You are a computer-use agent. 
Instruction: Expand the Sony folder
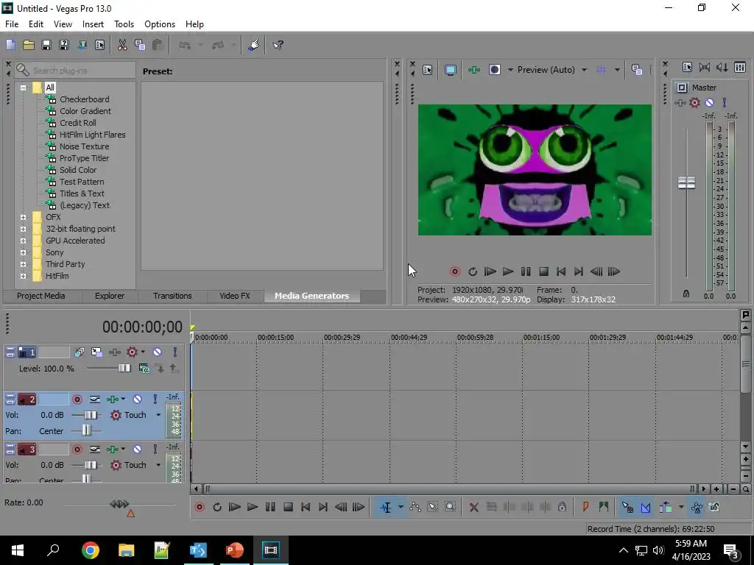pyautogui.click(x=23, y=252)
